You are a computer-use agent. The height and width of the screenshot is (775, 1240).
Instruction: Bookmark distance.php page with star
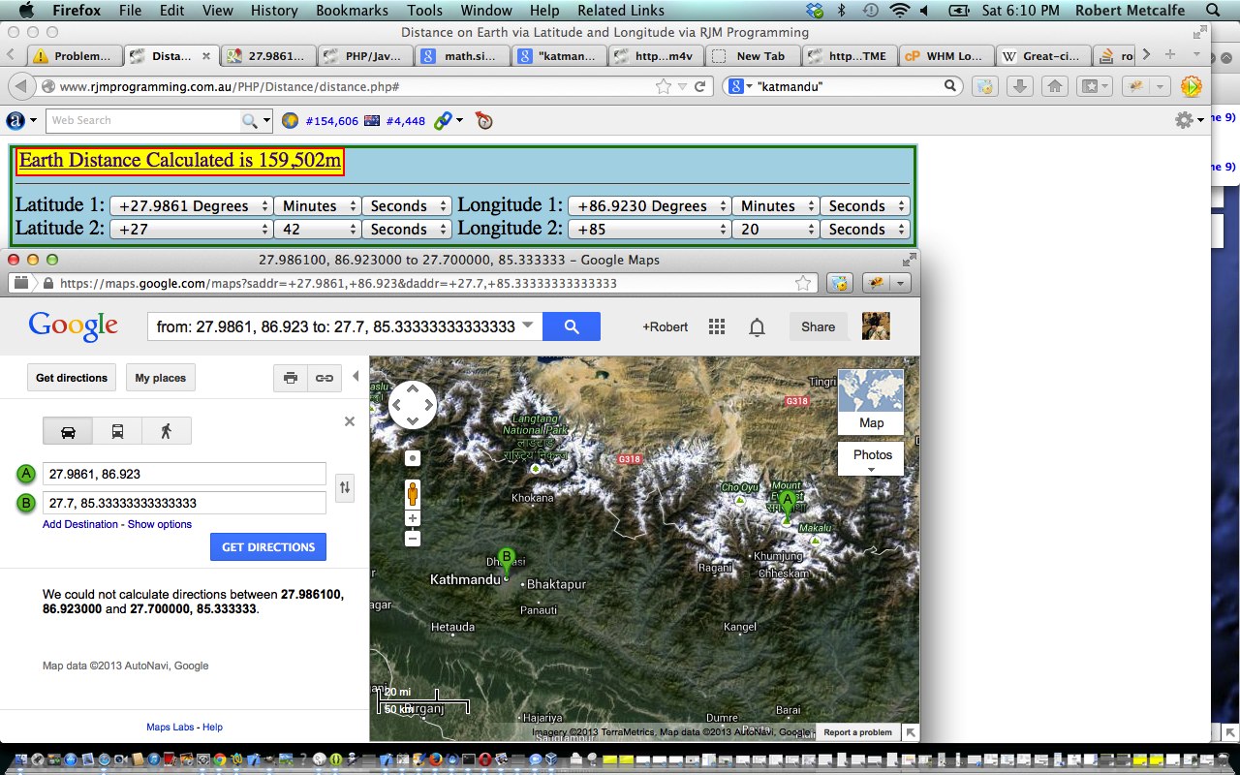[664, 86]
